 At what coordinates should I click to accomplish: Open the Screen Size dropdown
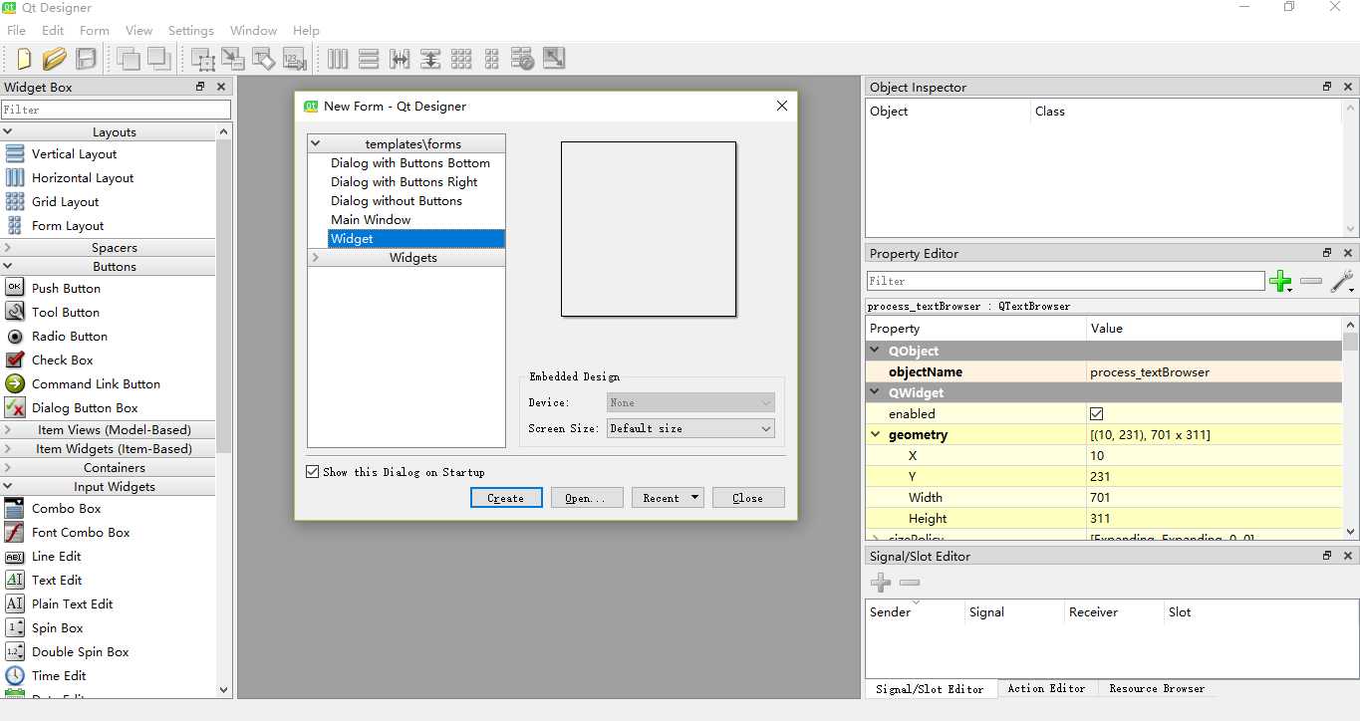click(x=690, y=428)
